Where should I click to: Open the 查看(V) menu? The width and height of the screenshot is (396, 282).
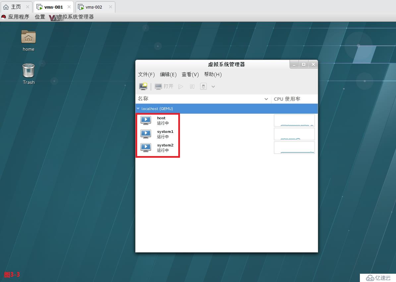pyautogui.click(x=190, y=75)
